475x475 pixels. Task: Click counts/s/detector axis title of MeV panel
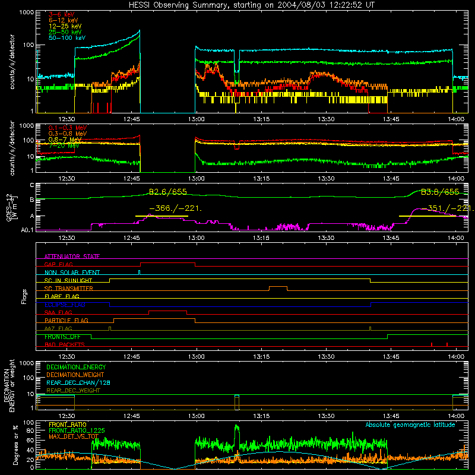click(x=12, y=148)
